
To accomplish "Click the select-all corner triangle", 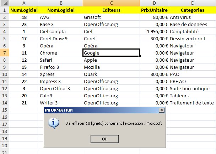I will click(5, 3).
